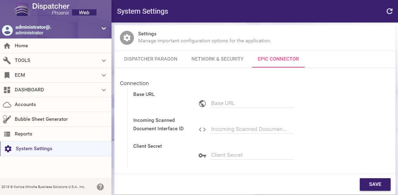Click the help question mark icon
Image resolution: width=398 pixels, height=195 pixels.
click(100, 187)
